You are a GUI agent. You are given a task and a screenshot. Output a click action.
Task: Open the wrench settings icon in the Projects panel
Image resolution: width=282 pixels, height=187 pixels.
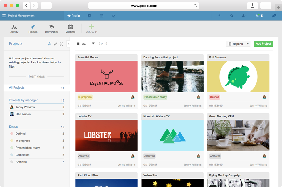pyautogui.click(x=56, y=44)
